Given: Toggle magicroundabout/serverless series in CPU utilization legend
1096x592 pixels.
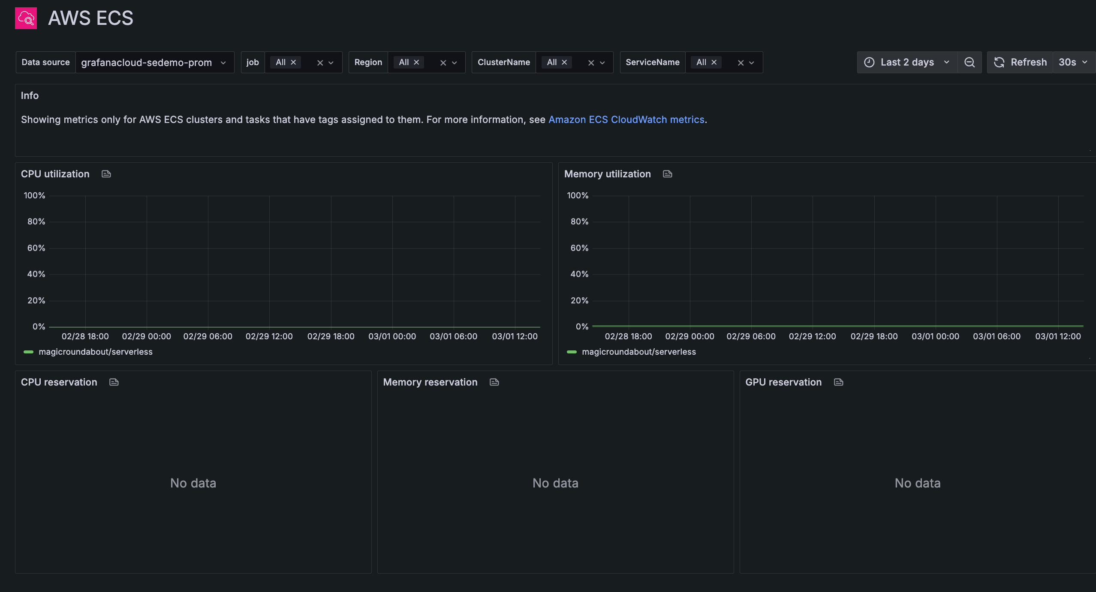Looking at the screenshot, I should click(96, 352).
